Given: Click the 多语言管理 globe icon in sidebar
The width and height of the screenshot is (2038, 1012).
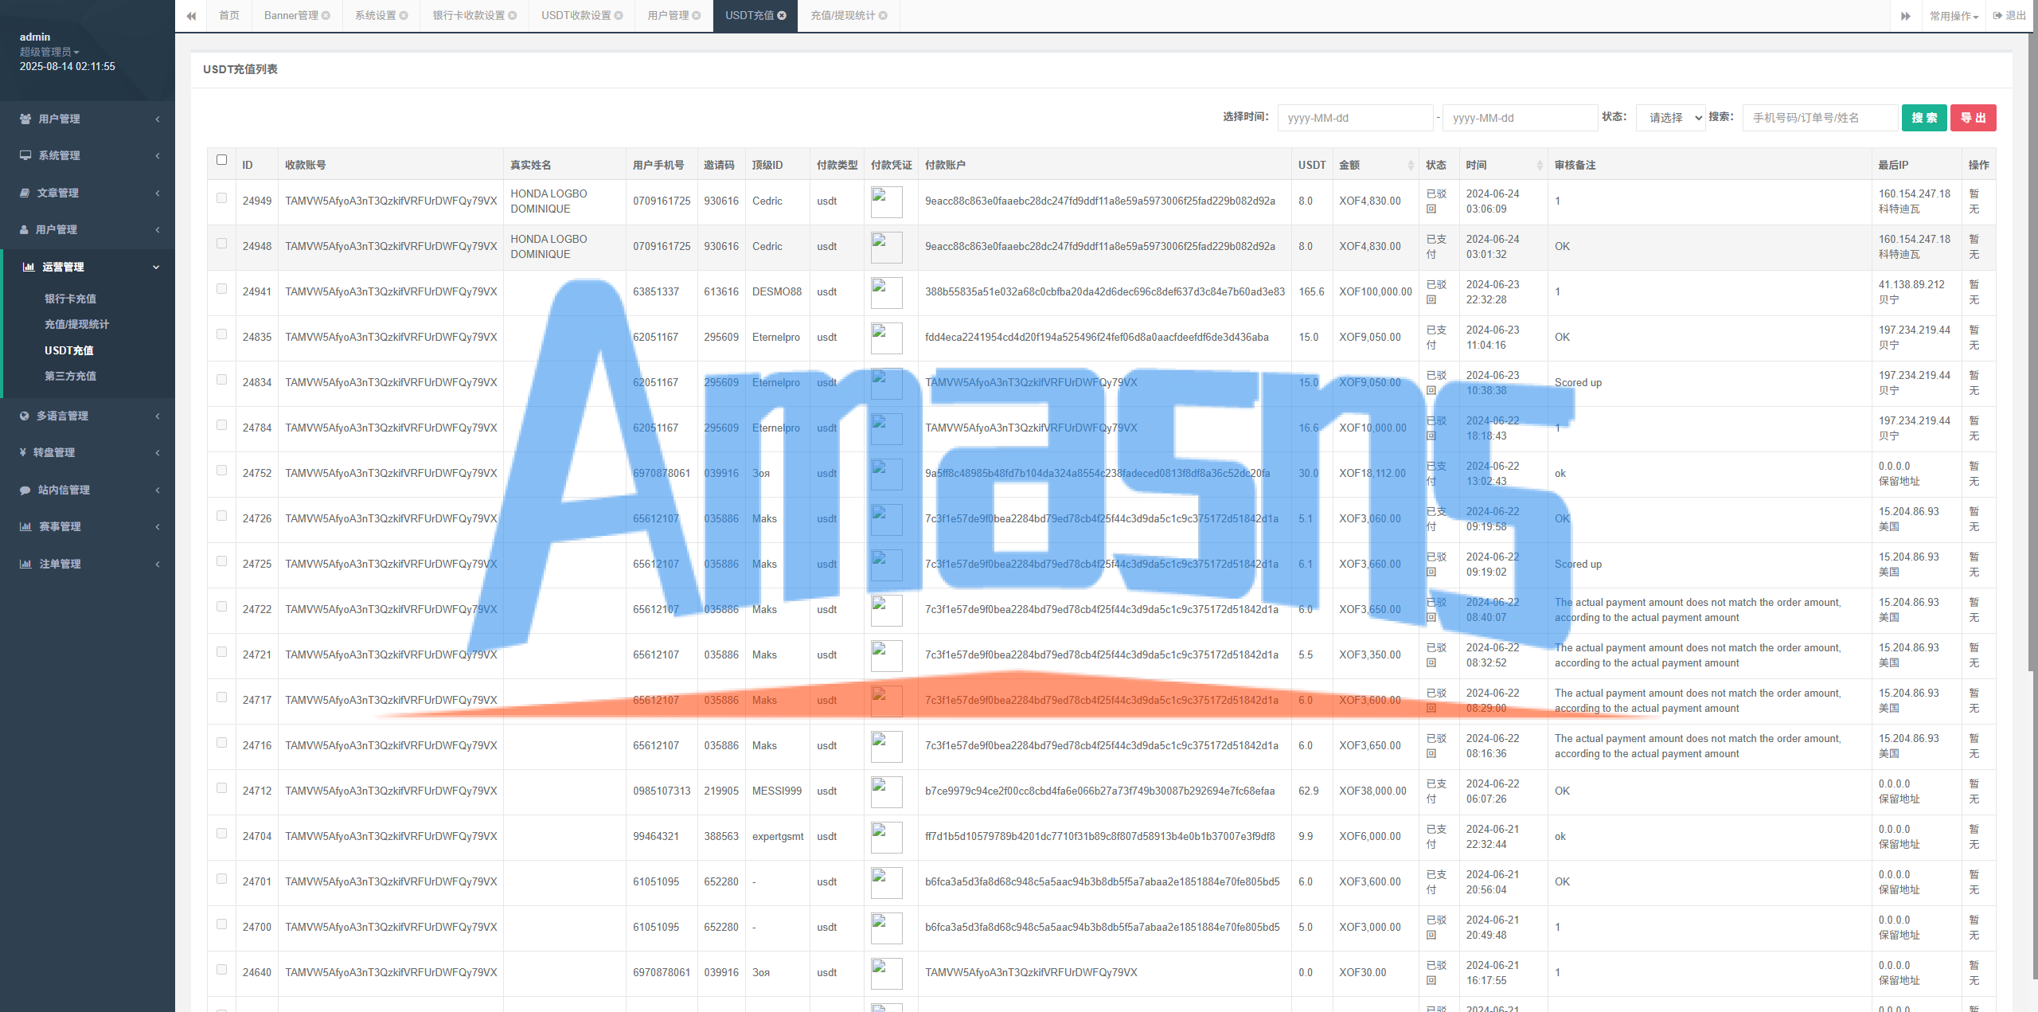Looking at the screenshot, I should [x=25, y=416].
